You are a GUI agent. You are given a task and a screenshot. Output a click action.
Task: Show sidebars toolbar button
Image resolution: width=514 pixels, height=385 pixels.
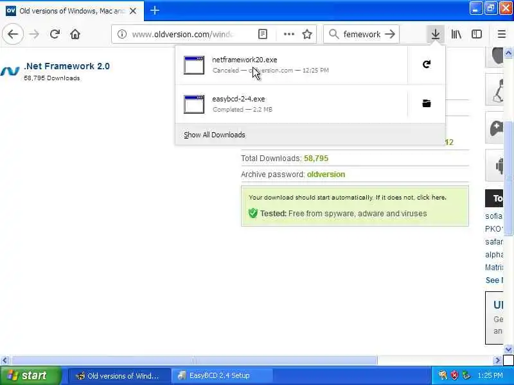pyautogui.click(x=477, y=34)
